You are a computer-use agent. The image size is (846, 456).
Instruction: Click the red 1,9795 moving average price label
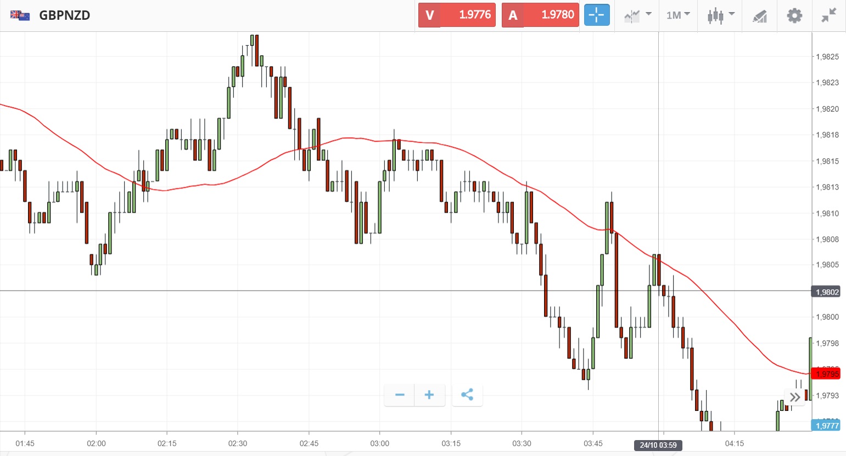pos(826,374)
